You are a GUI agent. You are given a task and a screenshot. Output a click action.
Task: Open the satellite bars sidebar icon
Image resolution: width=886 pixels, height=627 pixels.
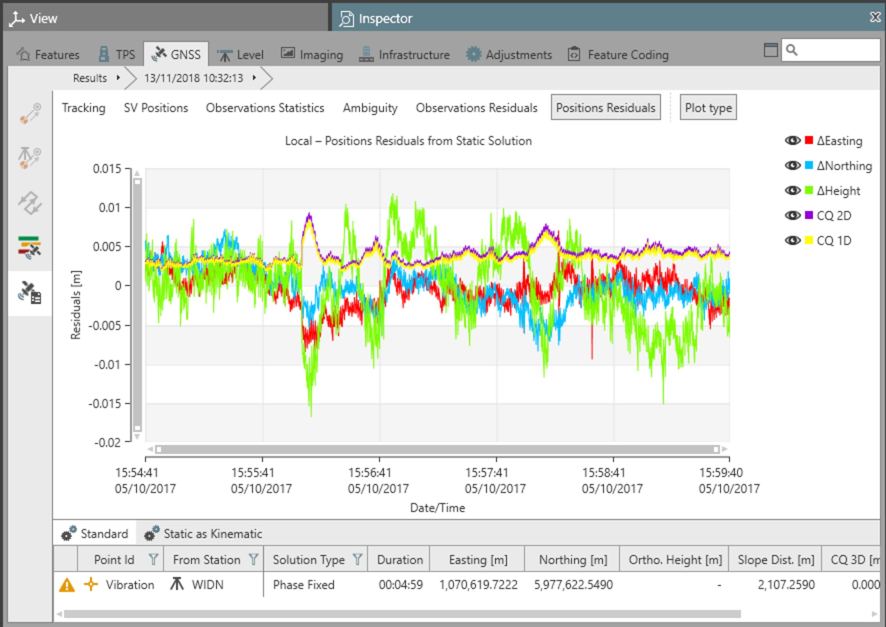[30, 248]
